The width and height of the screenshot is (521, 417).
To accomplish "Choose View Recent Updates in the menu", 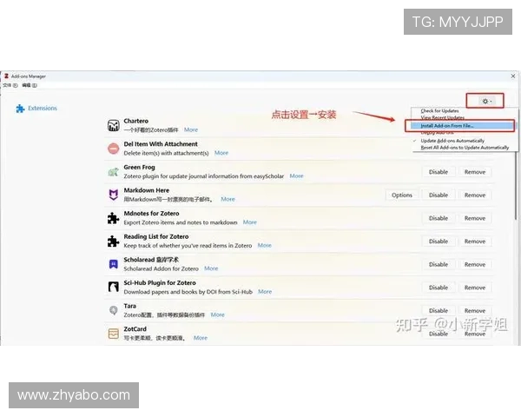I will point(442,117).
